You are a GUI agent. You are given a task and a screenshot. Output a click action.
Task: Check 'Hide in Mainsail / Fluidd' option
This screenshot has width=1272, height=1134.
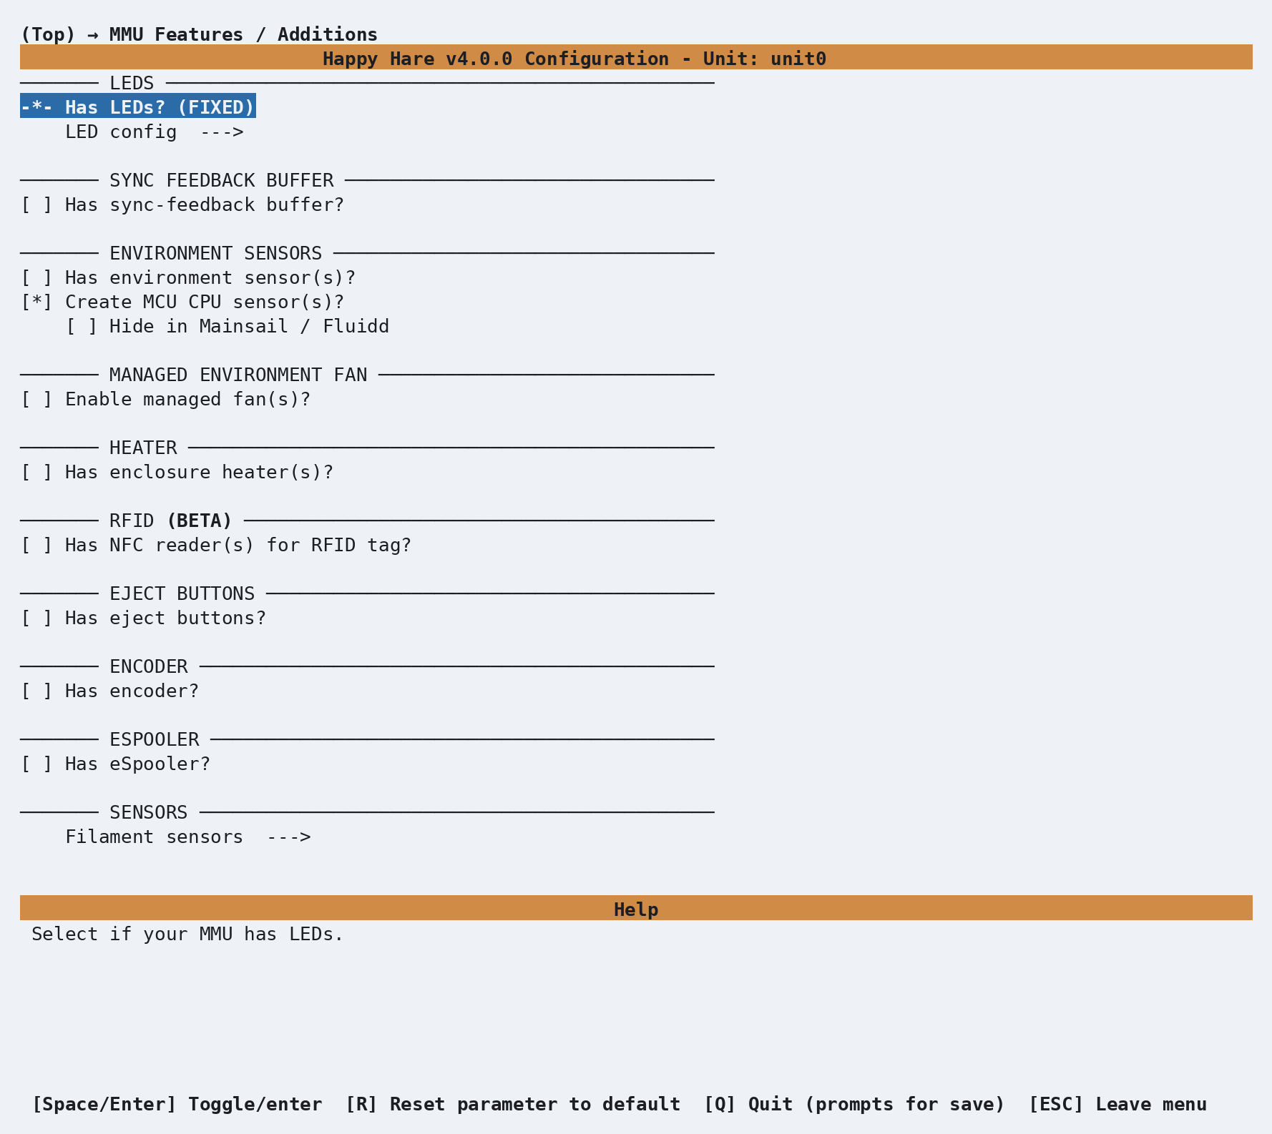click(x=228, y=326)
